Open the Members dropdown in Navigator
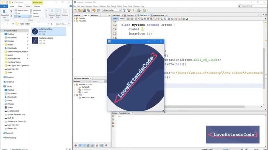Viewport: 268px width, 150px height. coord(82,82)
